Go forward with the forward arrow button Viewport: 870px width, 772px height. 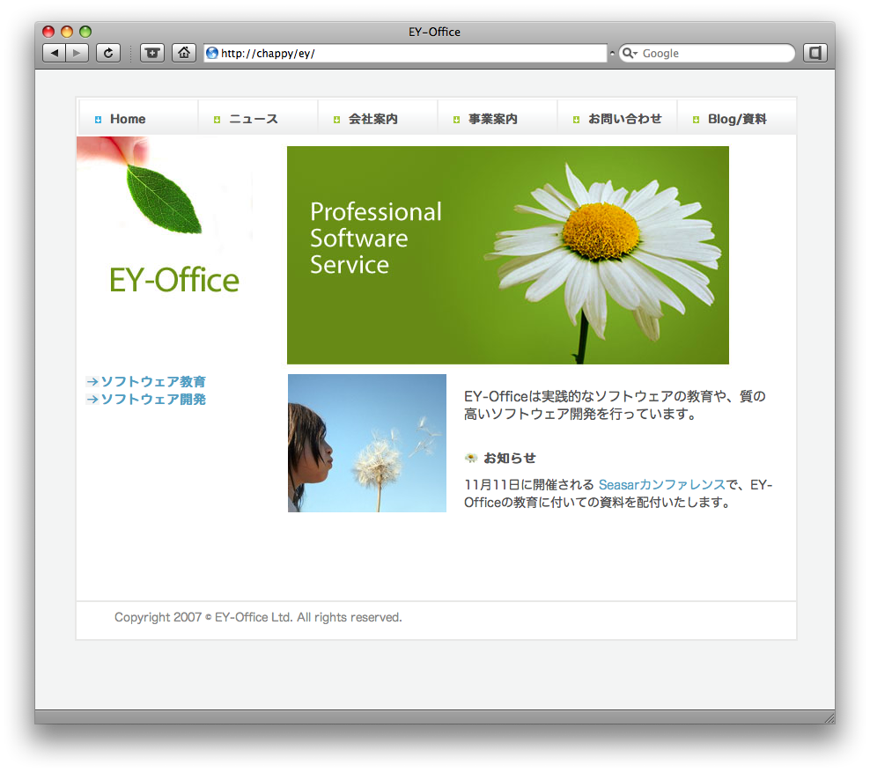[x=77, y=53]
